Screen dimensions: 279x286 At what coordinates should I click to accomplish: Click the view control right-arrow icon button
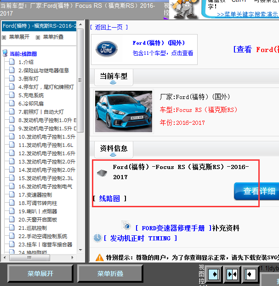[213, 274]
